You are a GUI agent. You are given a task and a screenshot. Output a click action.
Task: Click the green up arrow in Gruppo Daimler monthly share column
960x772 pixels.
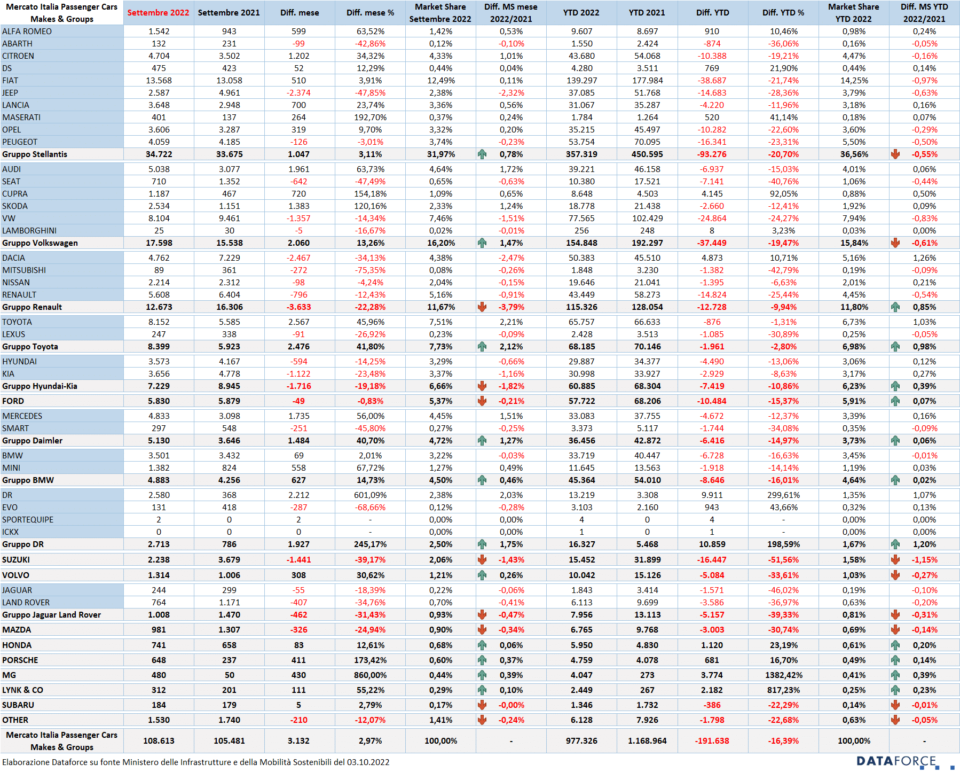point(482,441)
